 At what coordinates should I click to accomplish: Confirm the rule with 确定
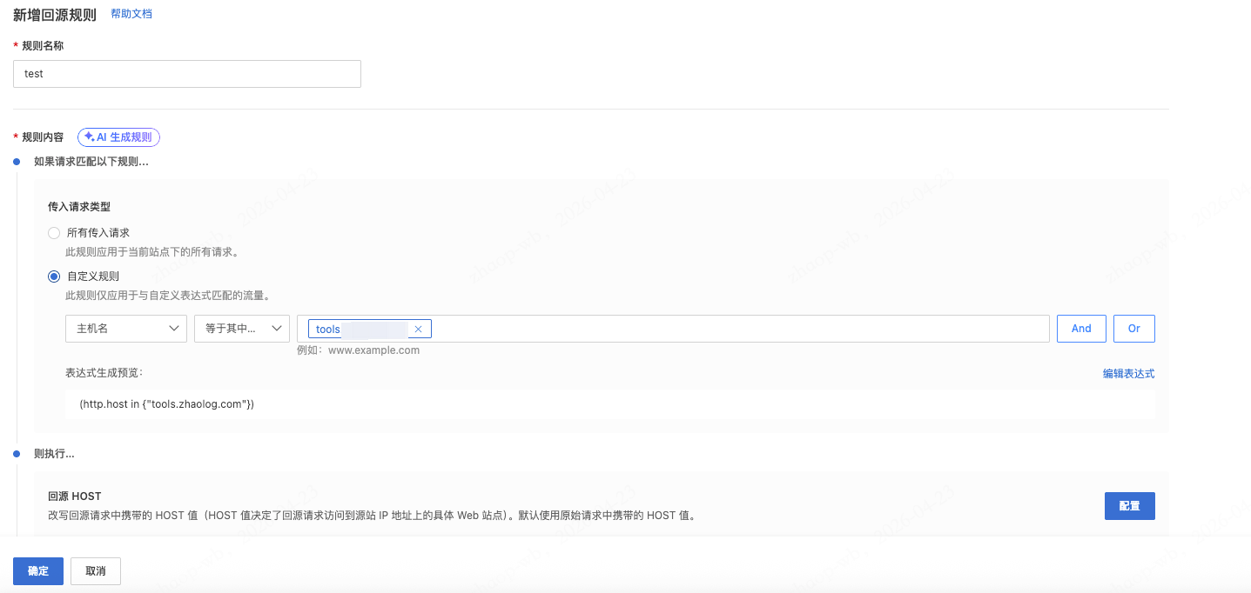click(x=38, y=571)
